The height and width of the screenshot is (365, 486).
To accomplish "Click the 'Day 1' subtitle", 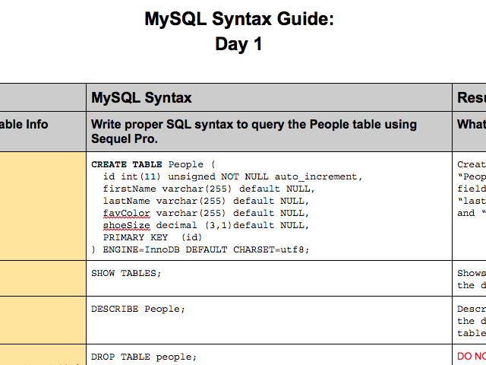I will pos(238,44).
